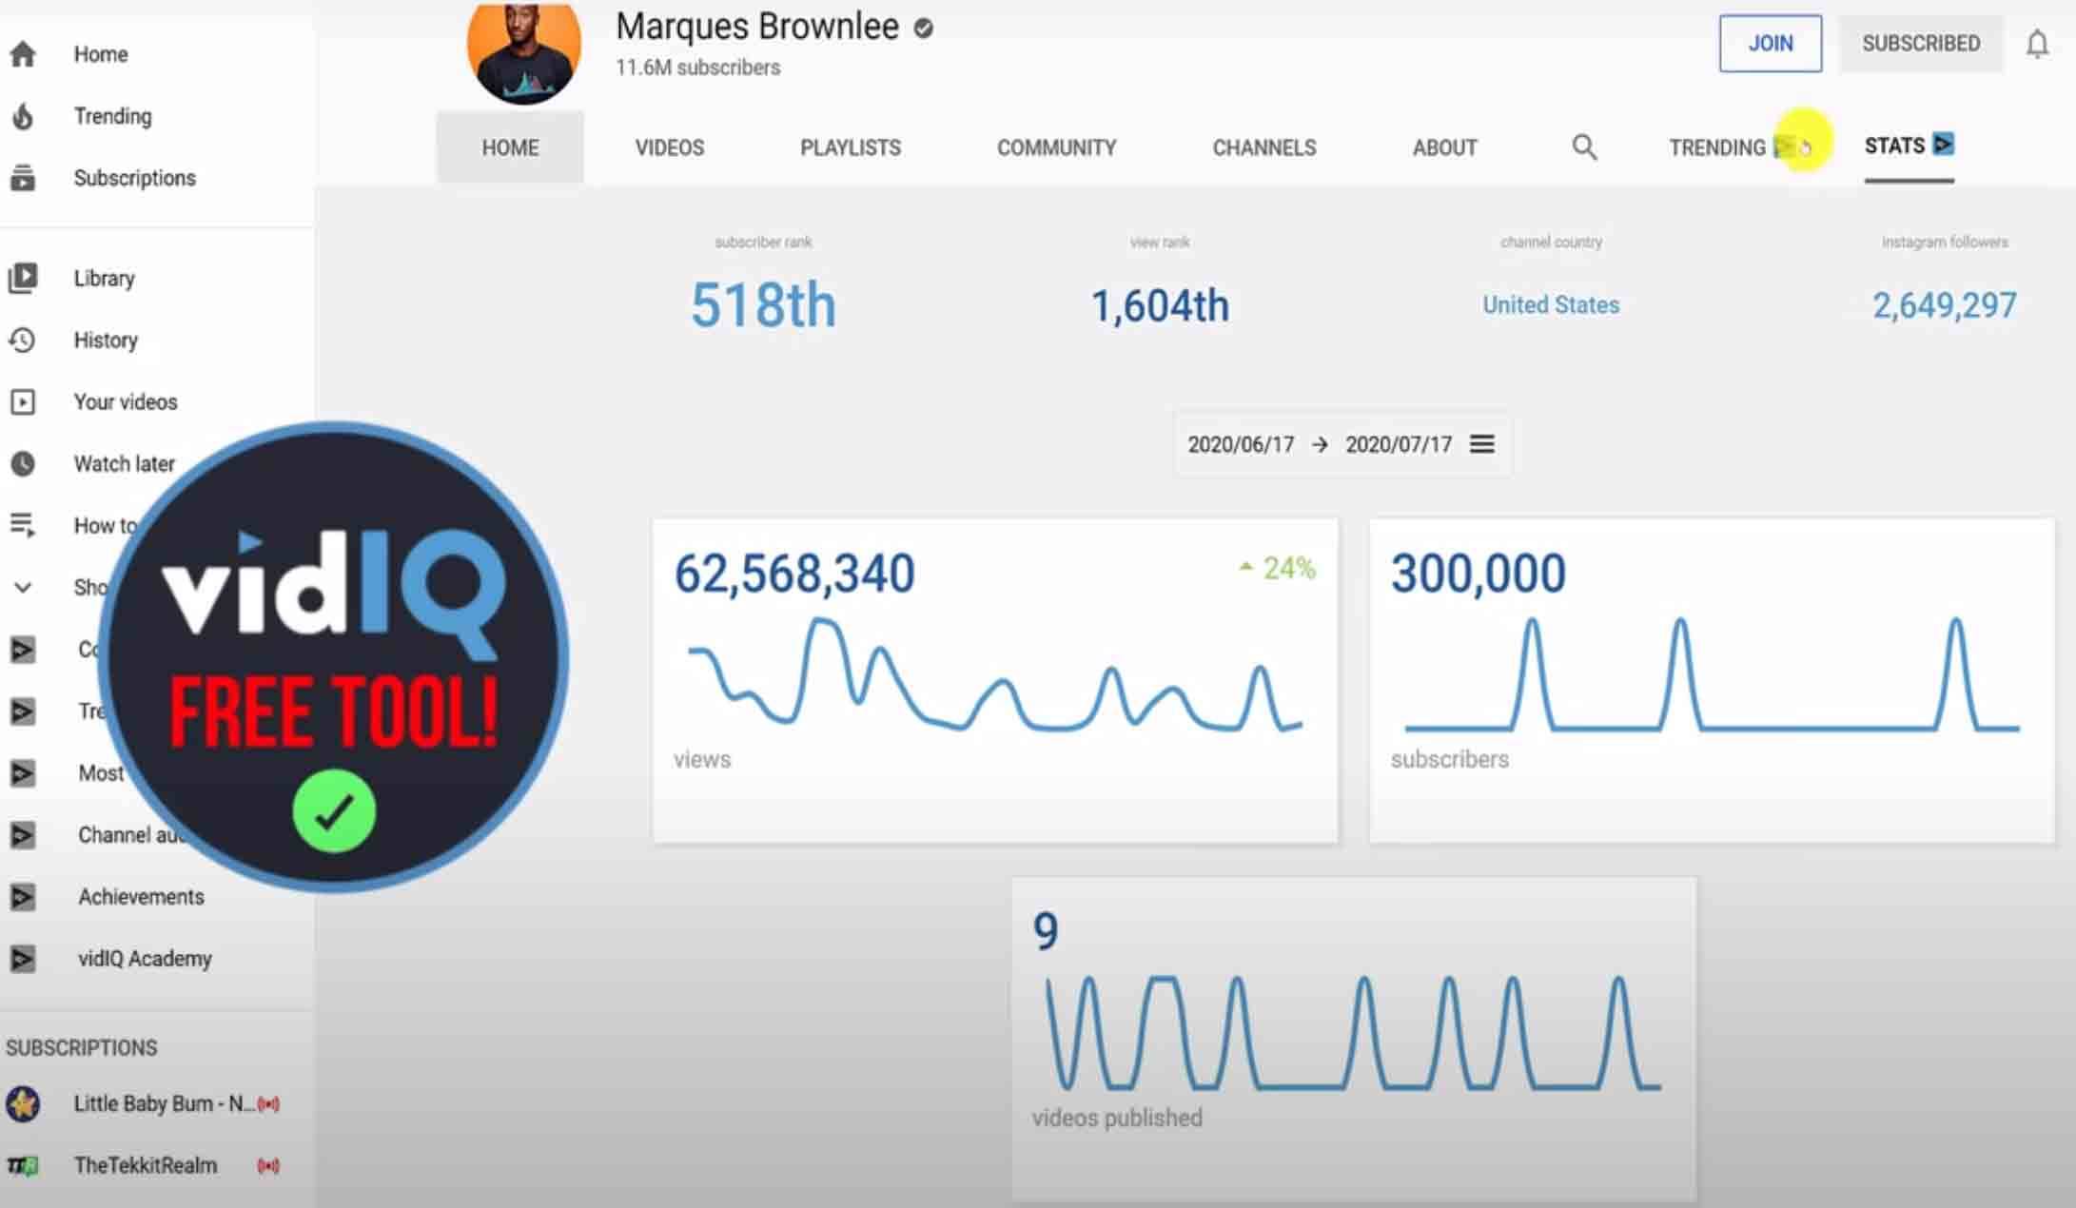Viewport: 2076px width, 1208px height.
Task: Open Library using its icon
Action: [x=23, y=278]
